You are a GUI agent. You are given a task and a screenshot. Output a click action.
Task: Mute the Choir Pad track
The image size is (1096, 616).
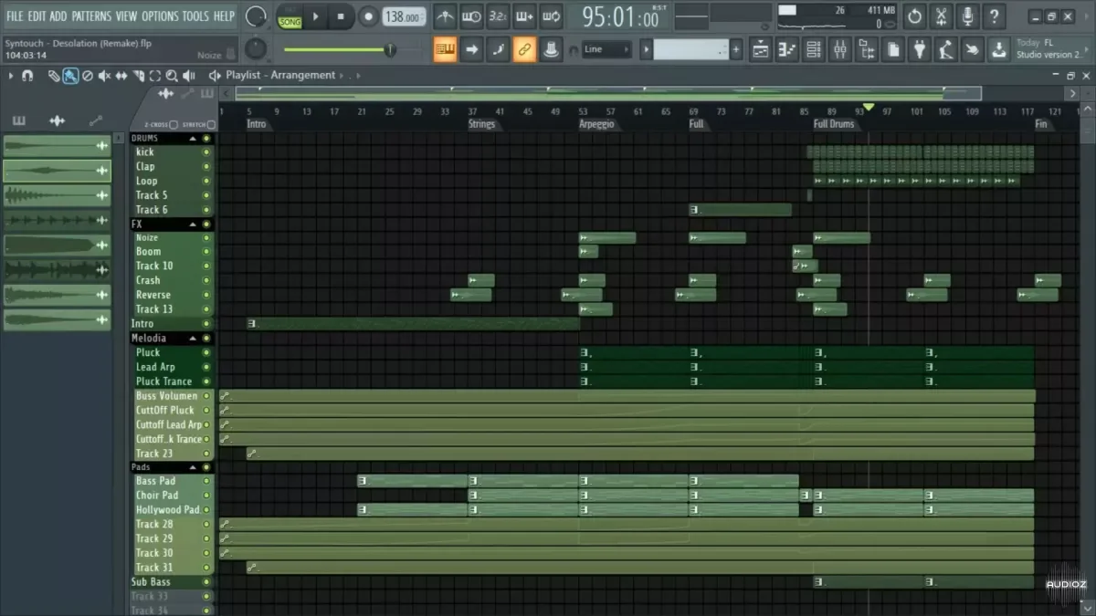click(206, 496)
